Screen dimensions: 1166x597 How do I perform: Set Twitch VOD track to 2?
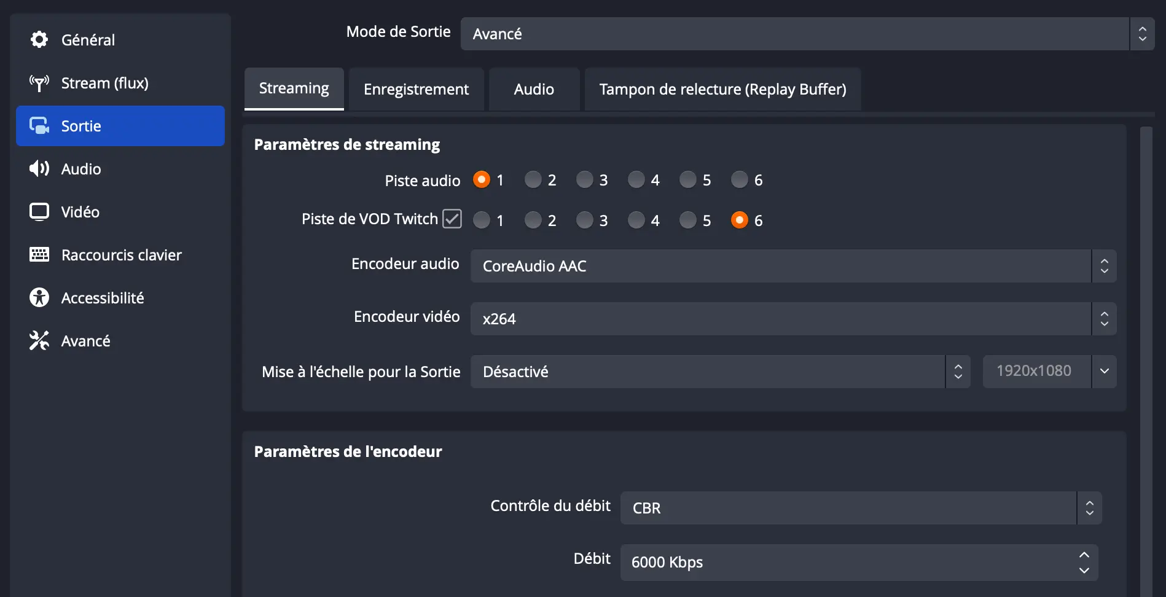[x=533, y=220]
